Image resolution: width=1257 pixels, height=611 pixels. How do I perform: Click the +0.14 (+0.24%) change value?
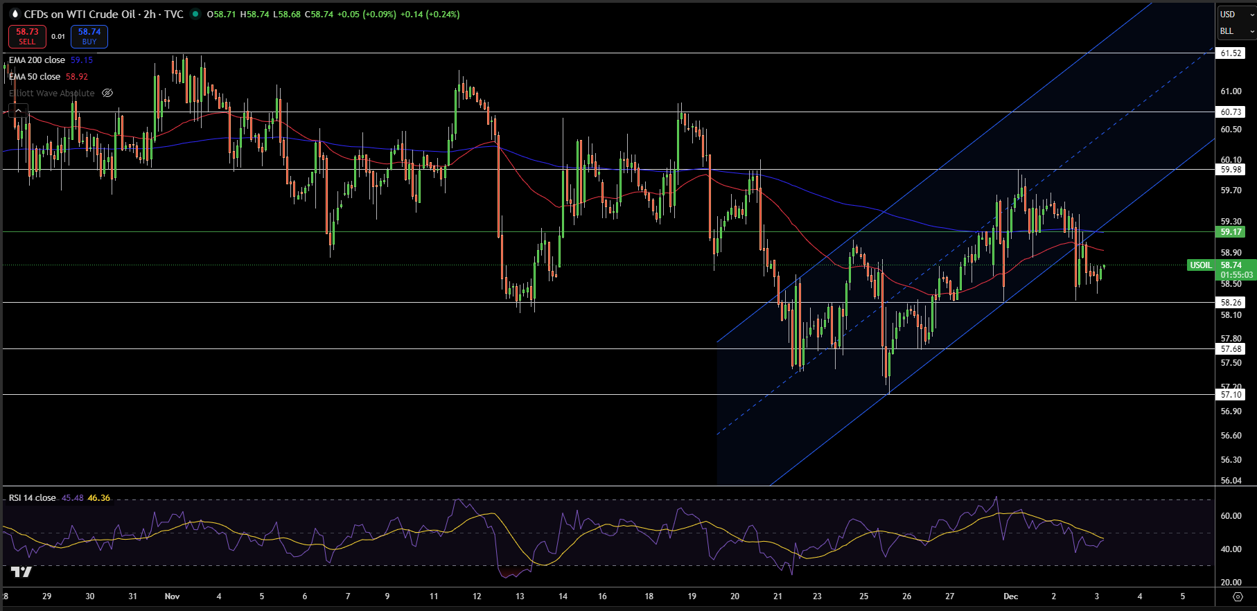point(430,14)
